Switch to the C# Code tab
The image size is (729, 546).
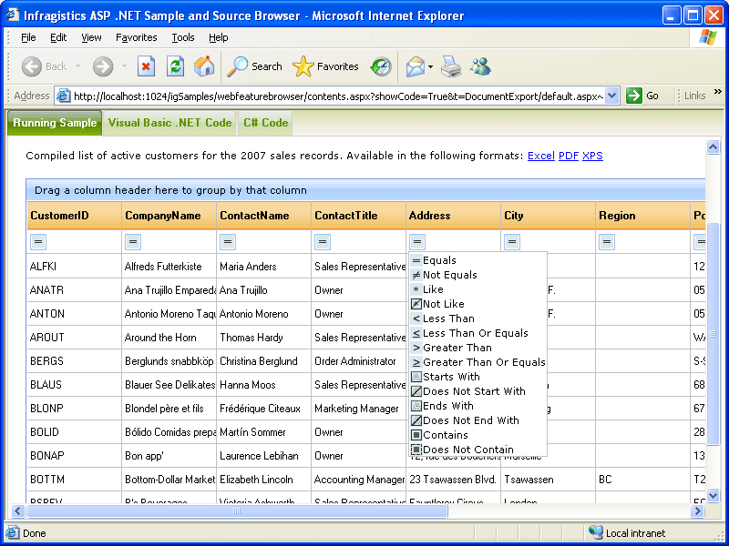pos(264,123)
